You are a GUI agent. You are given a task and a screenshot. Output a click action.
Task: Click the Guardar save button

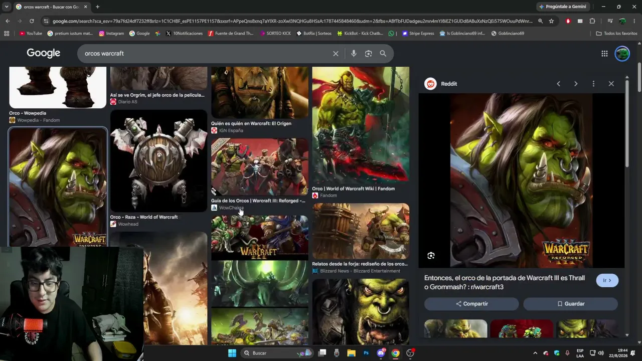tap(570, 304)
